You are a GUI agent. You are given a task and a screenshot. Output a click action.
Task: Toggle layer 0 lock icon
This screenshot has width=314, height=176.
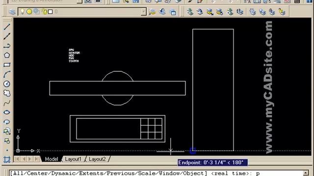[x=44, y=12]
